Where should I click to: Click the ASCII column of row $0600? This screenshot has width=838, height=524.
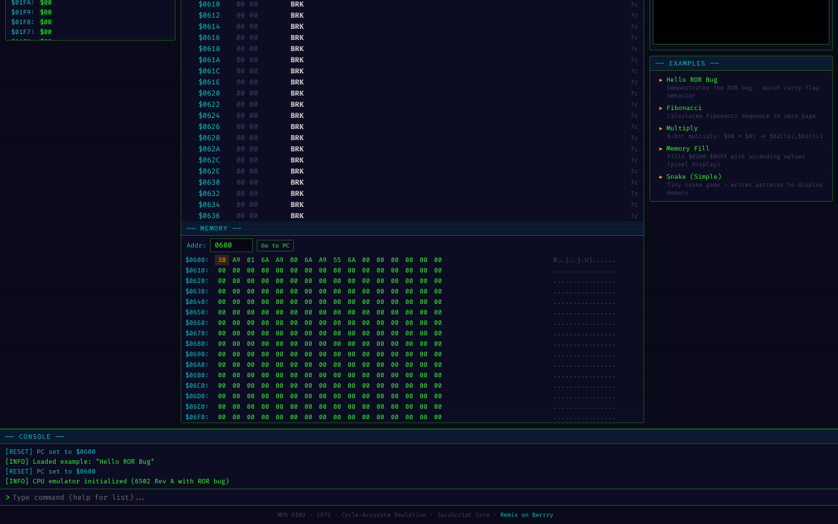585,260
